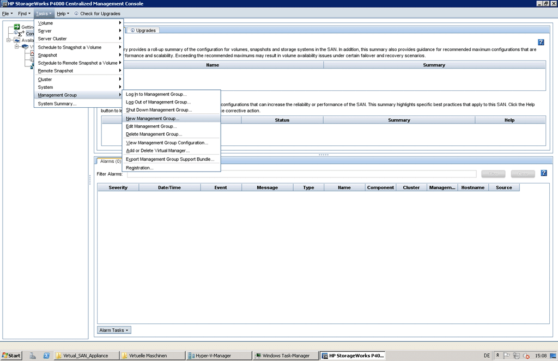Open PowerShell from the taskbar quick launch
Viewport: 558px width, 361px height.
(x=47, y=356)
